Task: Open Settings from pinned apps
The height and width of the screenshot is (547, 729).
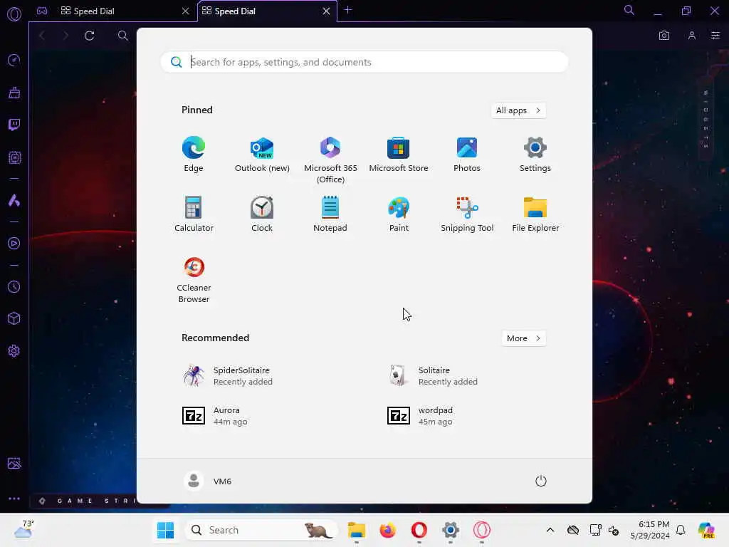Action: (x=535, y=155)
